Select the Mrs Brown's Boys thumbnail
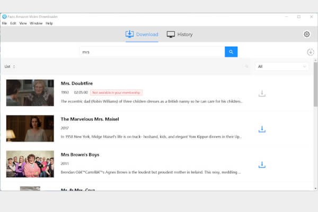The height and width of the screenshot is (212, 318). (x=30, y=164)
